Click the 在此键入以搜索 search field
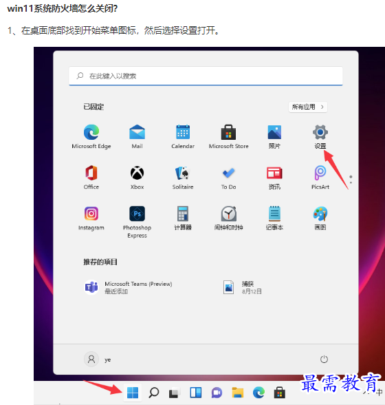The width and height of the screenshot is (385, 405). [206, 76]
